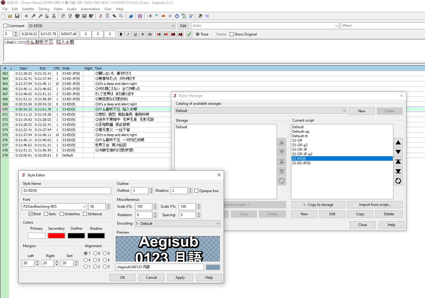Check the Opaque box option
Viewport: 425px width, 298px height.
point(197,191)
